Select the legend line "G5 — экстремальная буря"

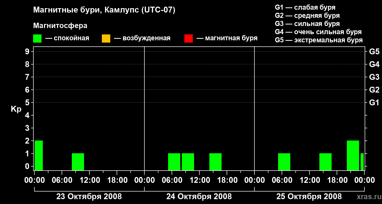[319, 40]
